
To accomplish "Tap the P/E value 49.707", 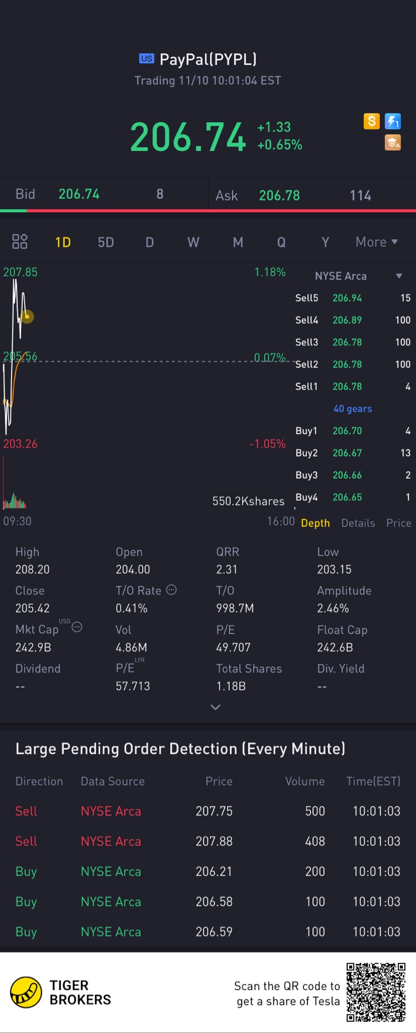I will [x=234, y=648].
